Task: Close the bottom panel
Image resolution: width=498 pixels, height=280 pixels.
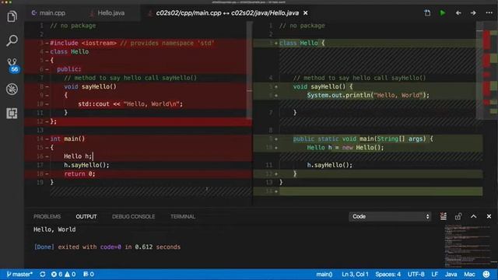Action: 489,216
